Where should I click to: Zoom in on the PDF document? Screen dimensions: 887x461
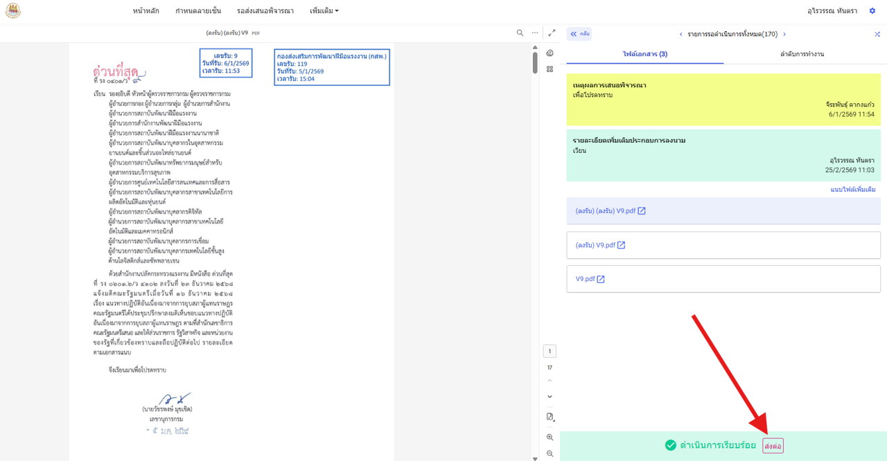coord(550,437)
